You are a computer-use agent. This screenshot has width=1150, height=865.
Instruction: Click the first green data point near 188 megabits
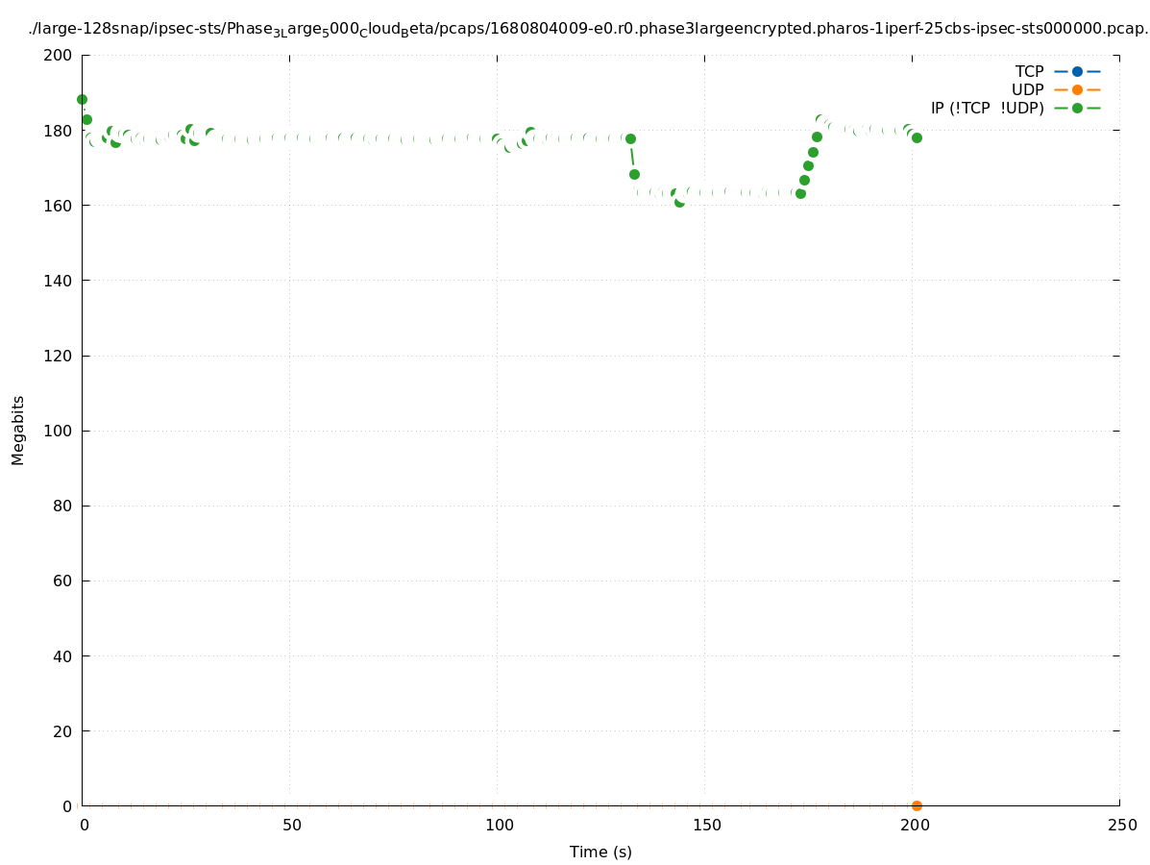[82, 99]
